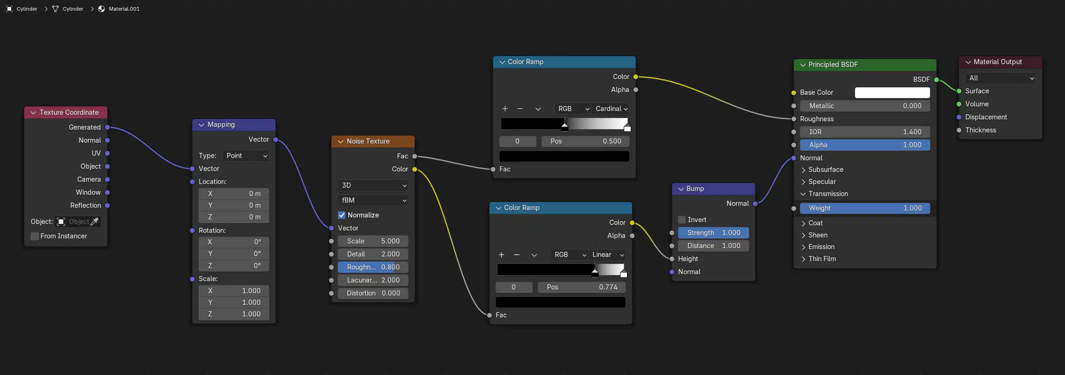Viewport: 1065px width, 375px height.
Task: Disable the Normalize checkbox in Noise Texture
Action: [342, 215]
